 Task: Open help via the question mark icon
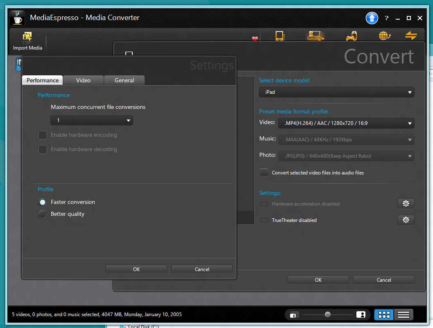pos(387,18)
